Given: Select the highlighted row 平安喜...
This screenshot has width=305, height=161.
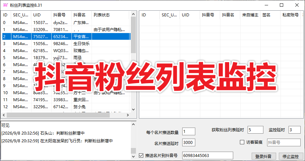Looking at the screenshot, I should [x=66, y=37].
